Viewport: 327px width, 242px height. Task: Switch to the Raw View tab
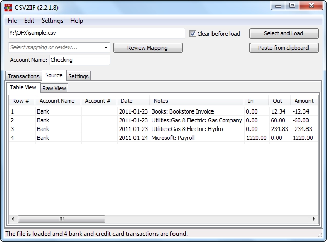click(x=54, y=88)
